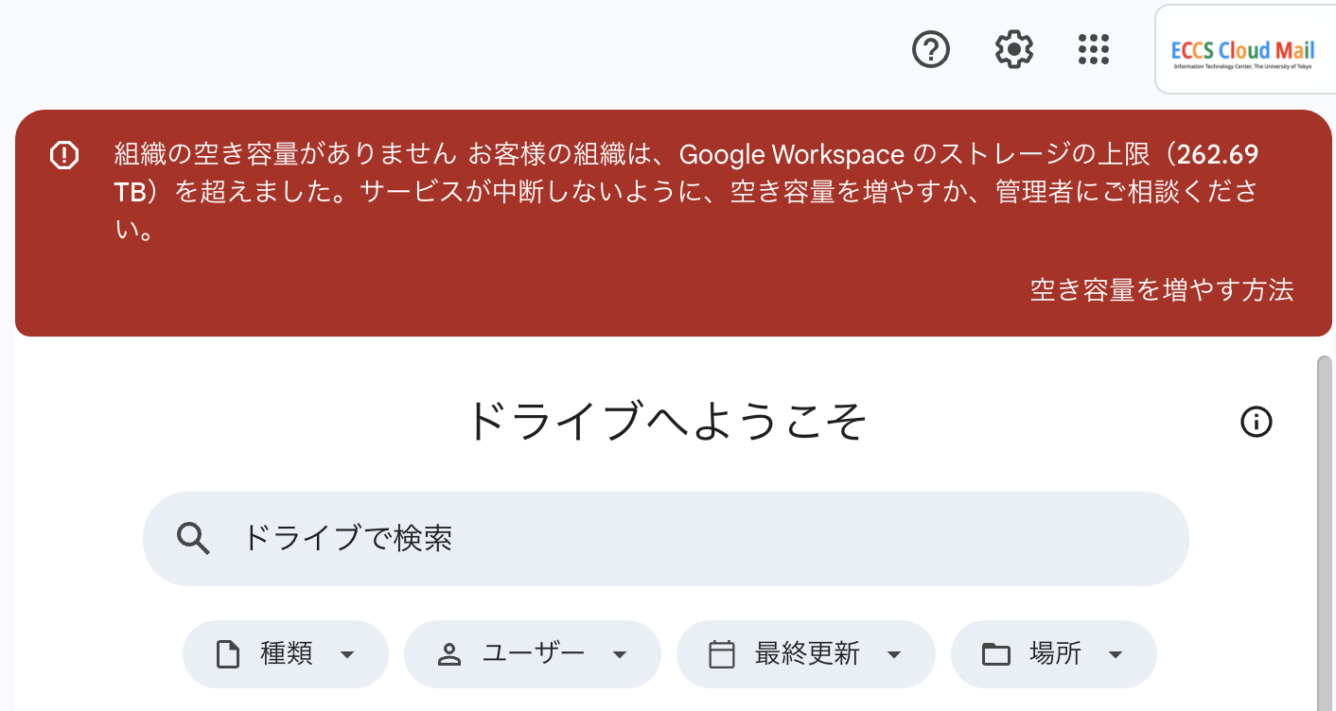The height and width of the screenshot is (711, 1336).
Task: Click the ECCS Cloud Mail account logo
Action: click(1241, 51)
